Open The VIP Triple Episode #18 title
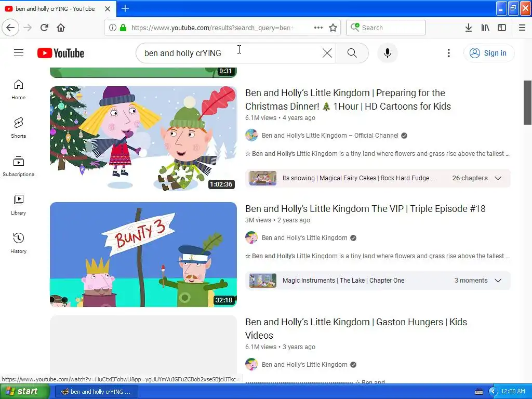 (x=365, y=209)
